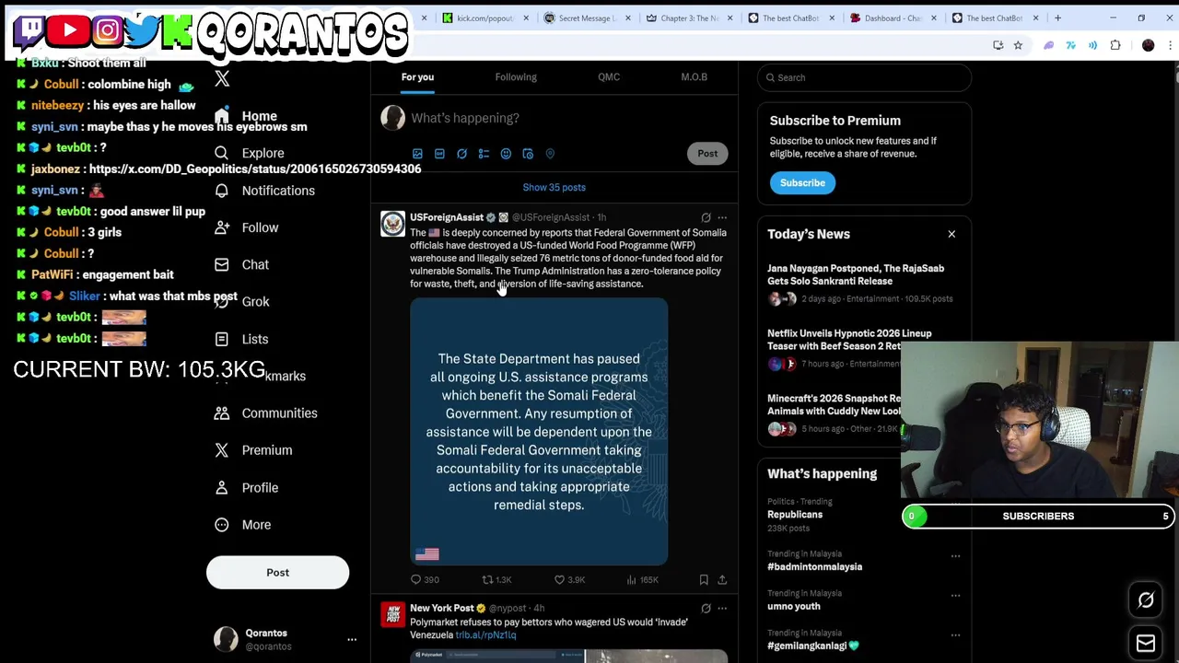Repost the USForeignAssist post

(496, 580)
